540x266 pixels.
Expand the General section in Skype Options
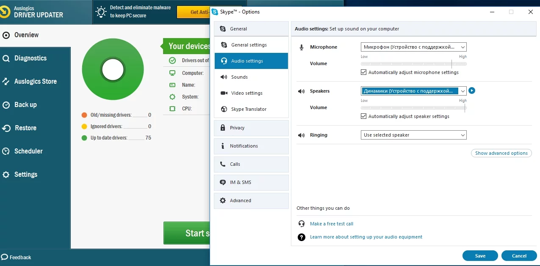[251, 29]
